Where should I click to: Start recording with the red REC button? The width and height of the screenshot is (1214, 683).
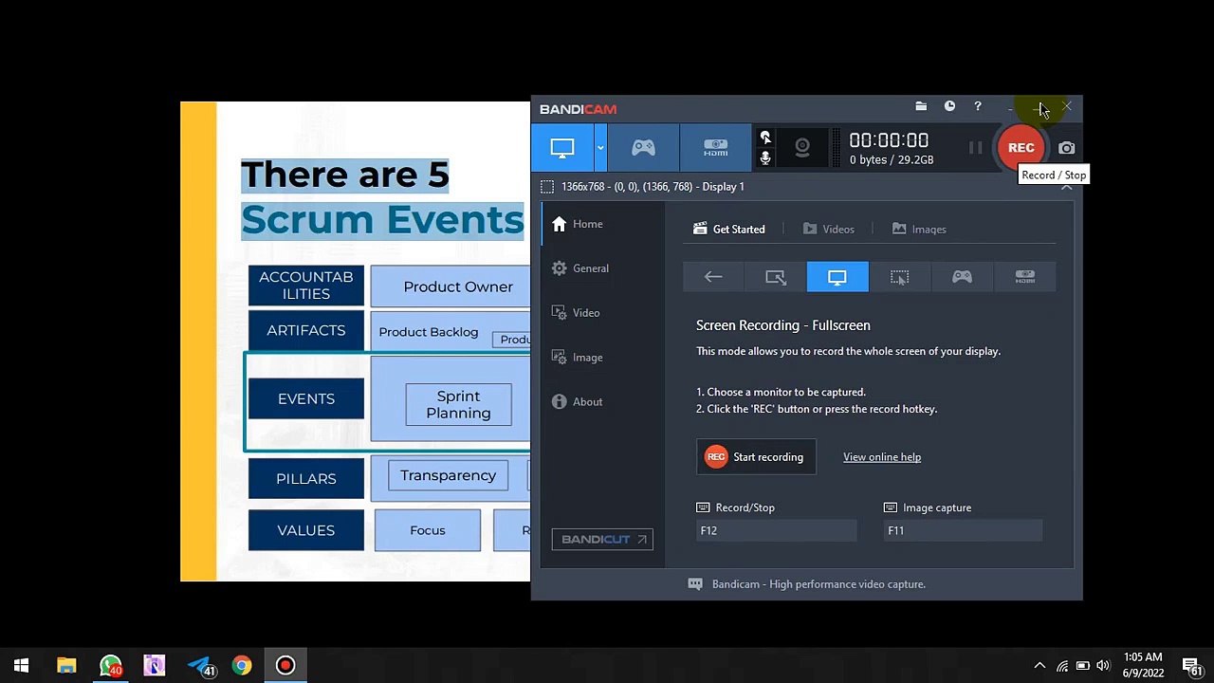pyautogui.click(x=1021, y=148)
